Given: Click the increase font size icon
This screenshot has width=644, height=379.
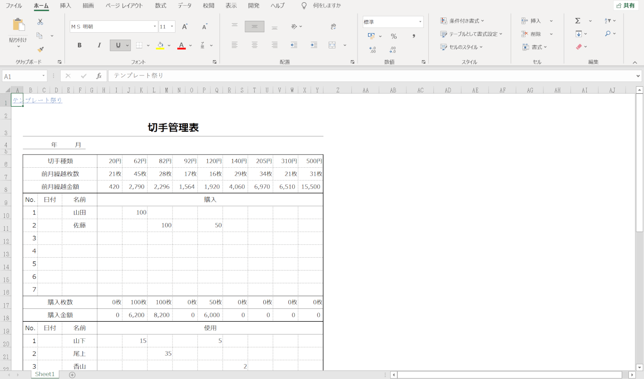Looking at the screenshot, I should click(185, 27).
